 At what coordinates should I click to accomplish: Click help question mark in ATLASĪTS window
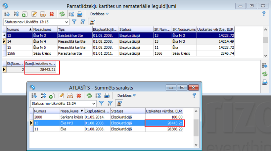(x=194, y=95)
